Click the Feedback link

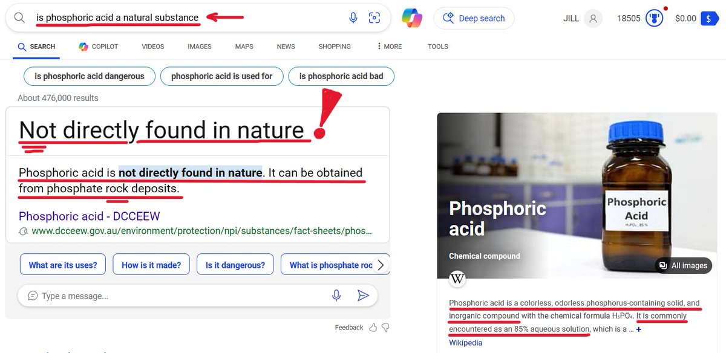click(x=349, y=328)
